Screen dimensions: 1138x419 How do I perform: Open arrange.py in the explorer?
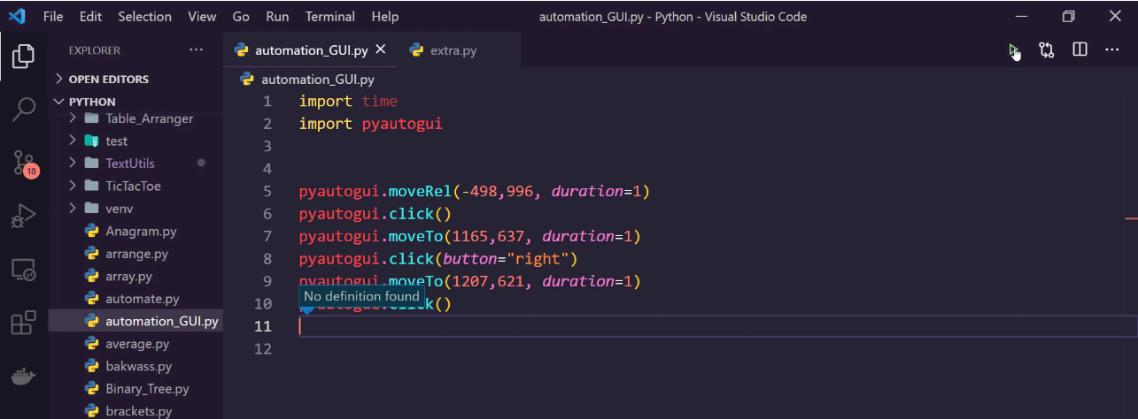[x=137, y=254]
